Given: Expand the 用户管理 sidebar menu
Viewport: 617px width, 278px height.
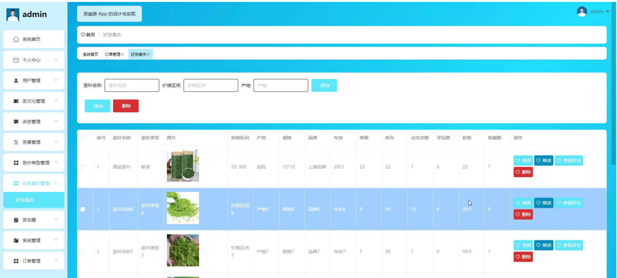Looking at the screenshot, I should pos(56,80).
